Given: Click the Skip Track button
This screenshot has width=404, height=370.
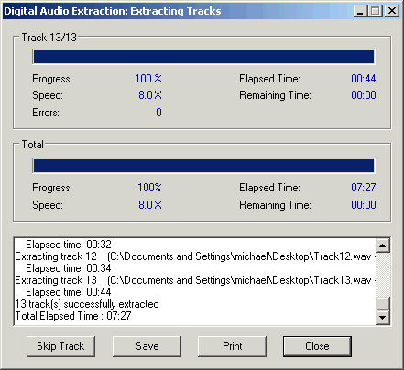Looking at the screenshot, I should coord(60,346).
